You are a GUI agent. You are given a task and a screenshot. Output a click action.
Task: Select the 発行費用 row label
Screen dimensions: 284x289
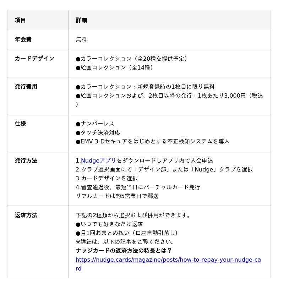[26, 87]
